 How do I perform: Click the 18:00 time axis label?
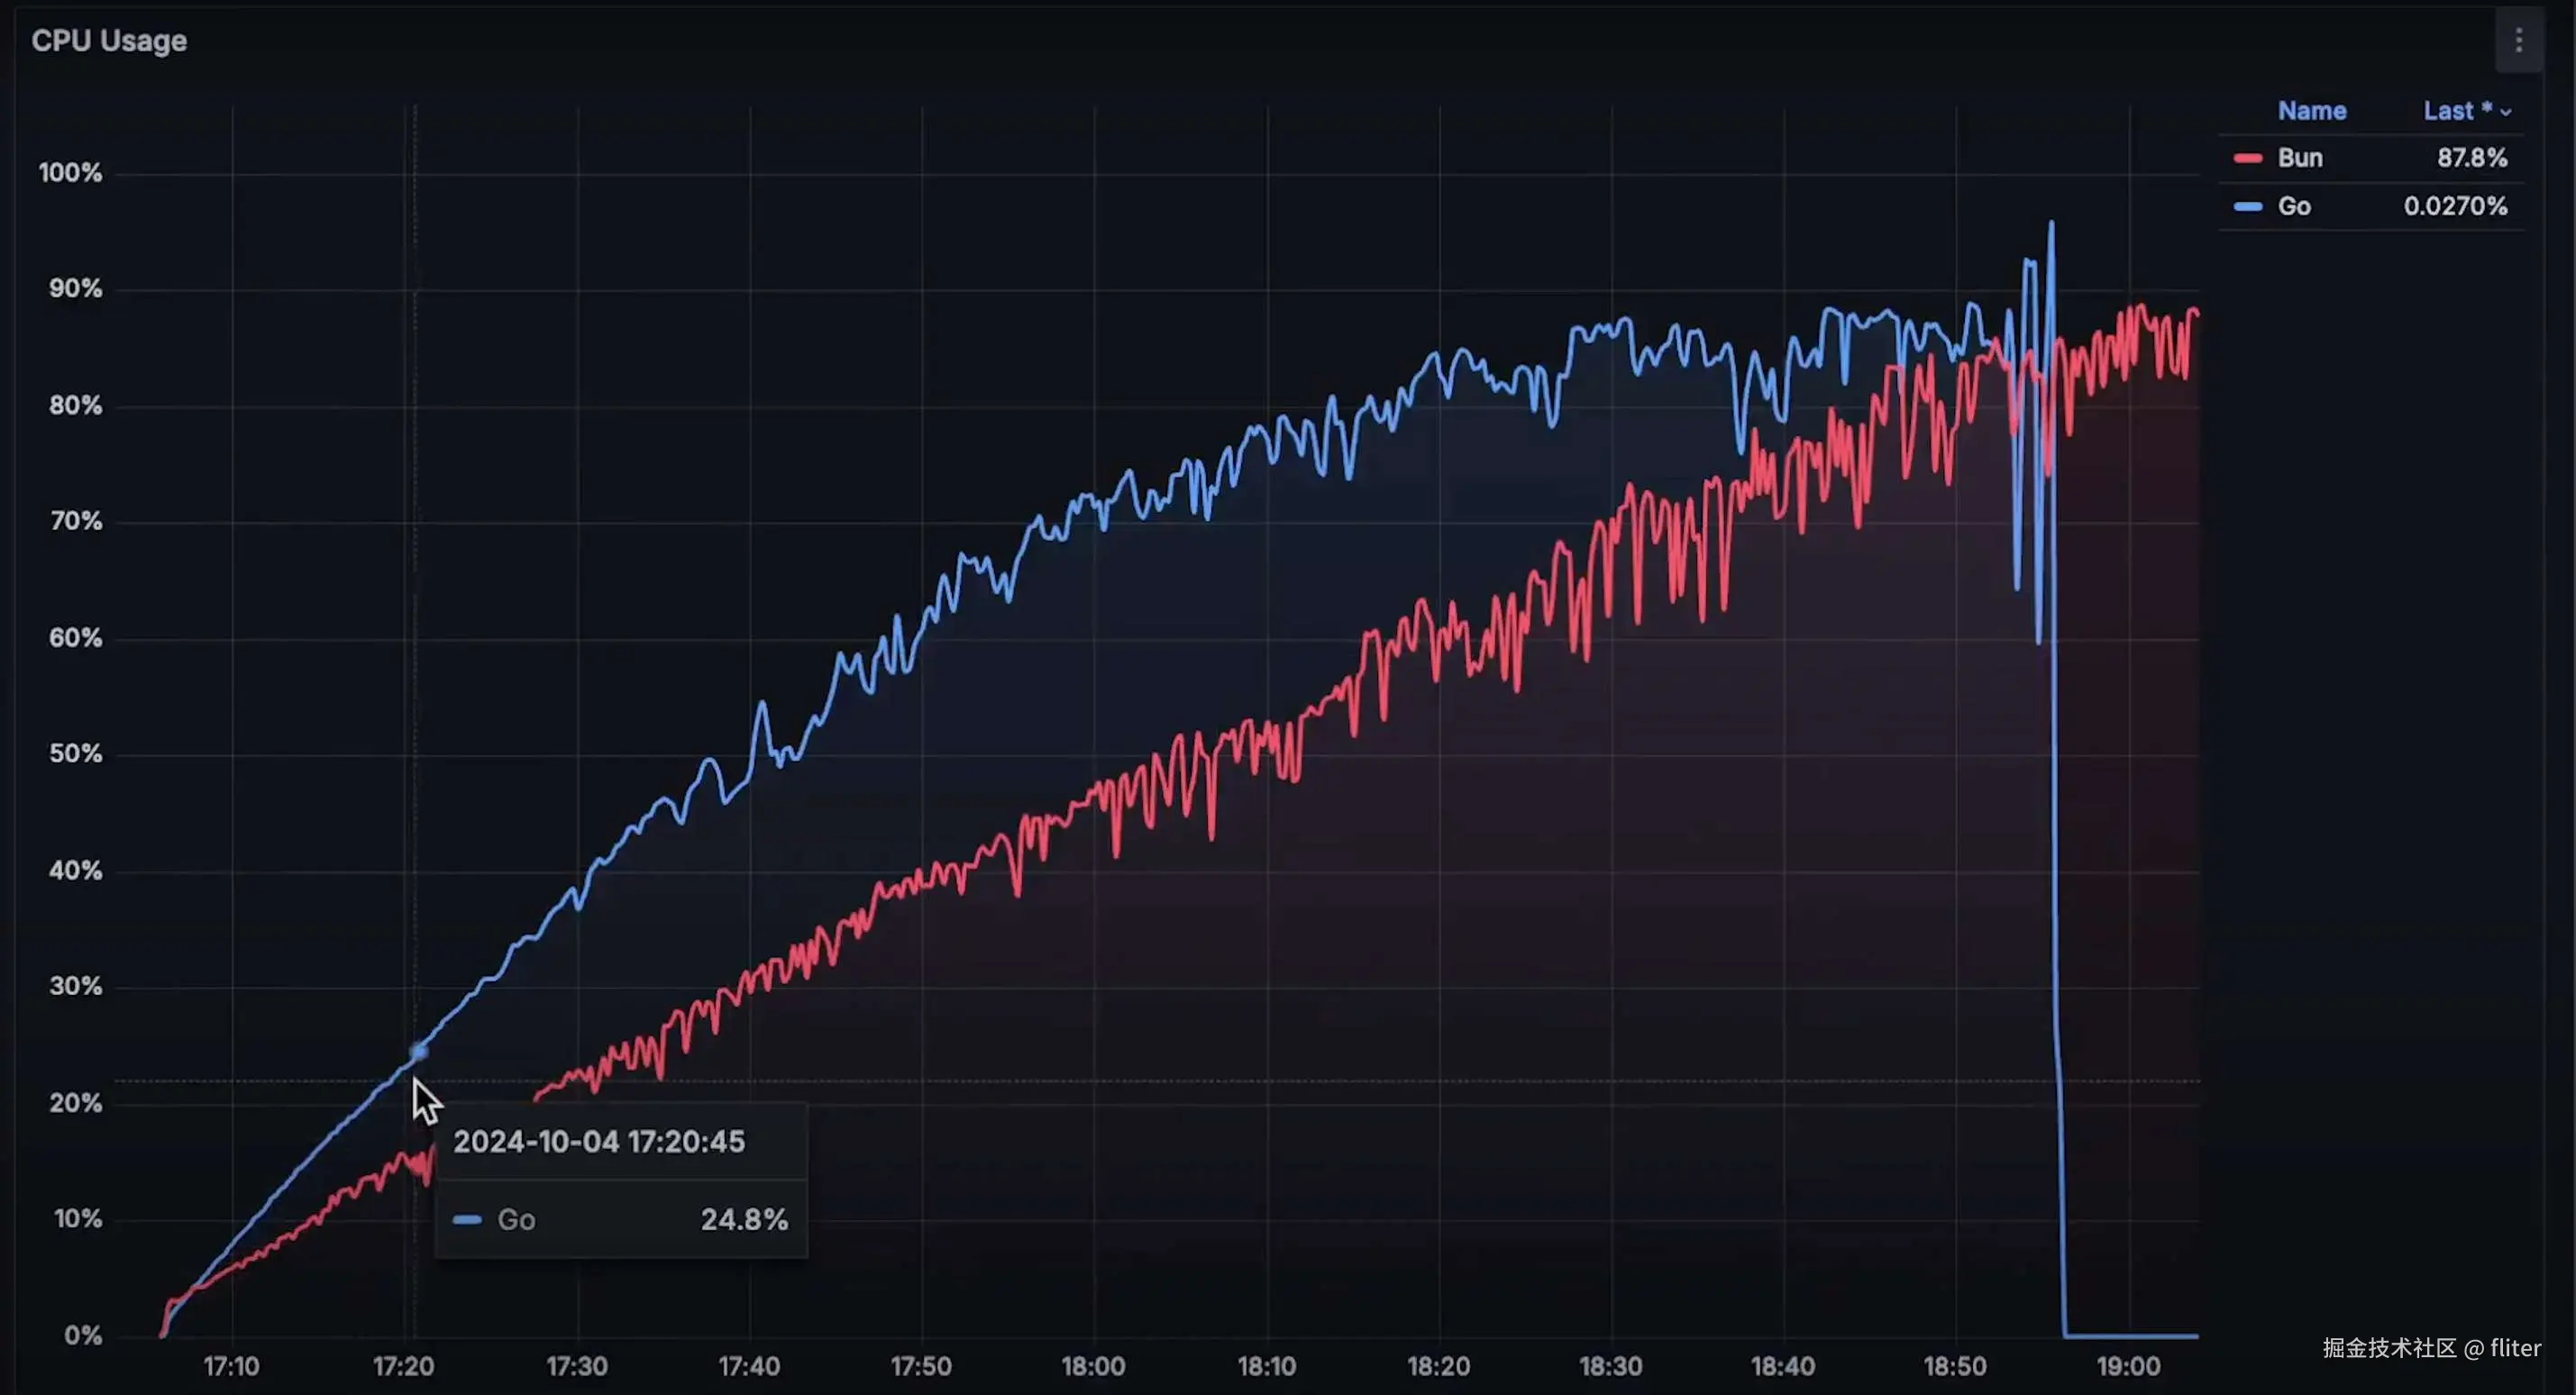point(1092,1365)
